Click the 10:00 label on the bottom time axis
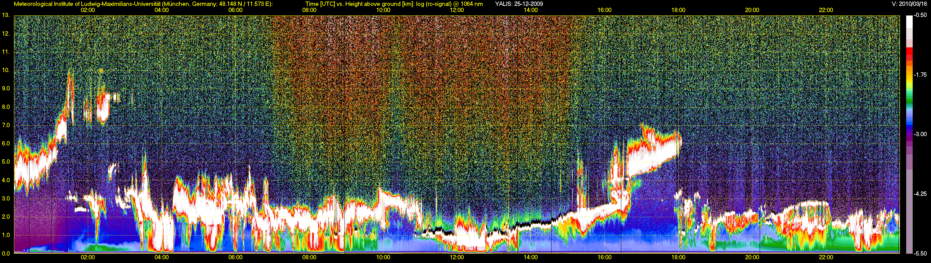Screen dimensions: 931x263 pos(383,257)
